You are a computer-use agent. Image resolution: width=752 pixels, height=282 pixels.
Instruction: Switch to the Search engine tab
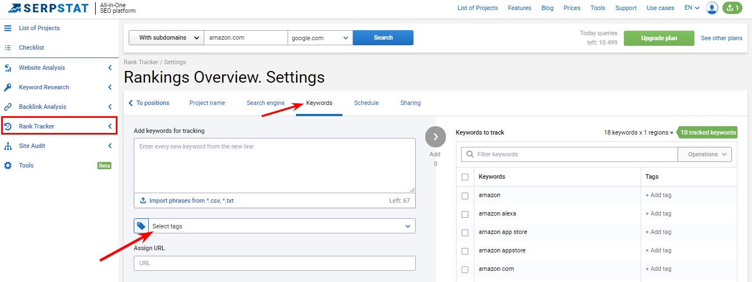click(x=266, y=103)
